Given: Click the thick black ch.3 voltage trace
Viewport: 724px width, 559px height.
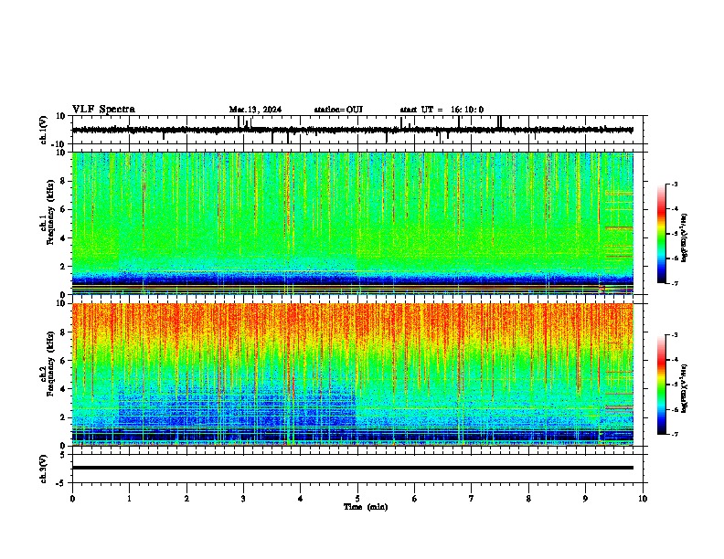Looking at the screenshot, I should point(353,468).
